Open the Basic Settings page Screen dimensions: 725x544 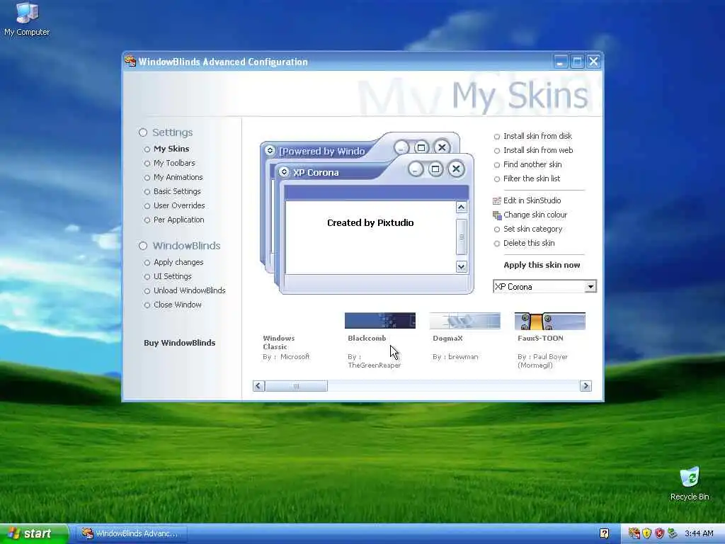(x=177, y=191)
